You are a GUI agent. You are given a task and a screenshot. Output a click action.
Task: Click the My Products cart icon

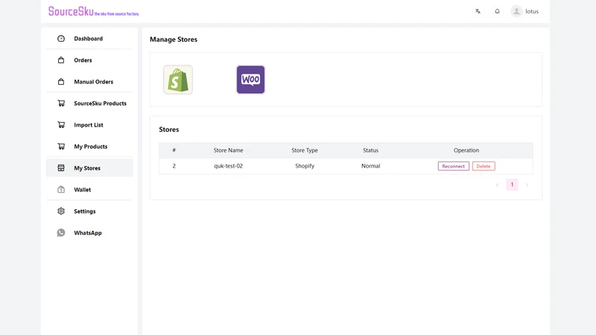61,146
